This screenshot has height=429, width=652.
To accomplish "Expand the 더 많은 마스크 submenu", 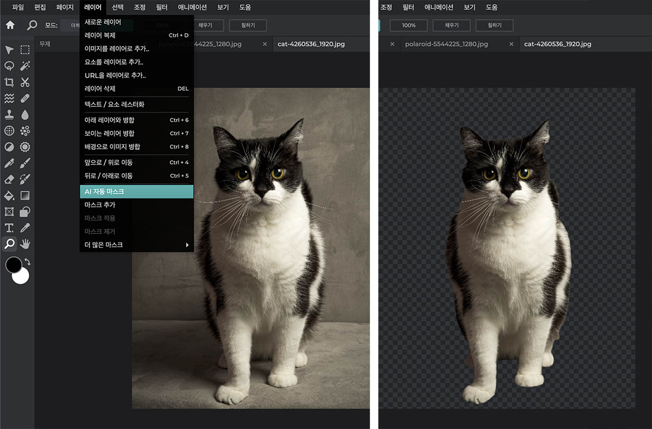I will pos(136,245).
